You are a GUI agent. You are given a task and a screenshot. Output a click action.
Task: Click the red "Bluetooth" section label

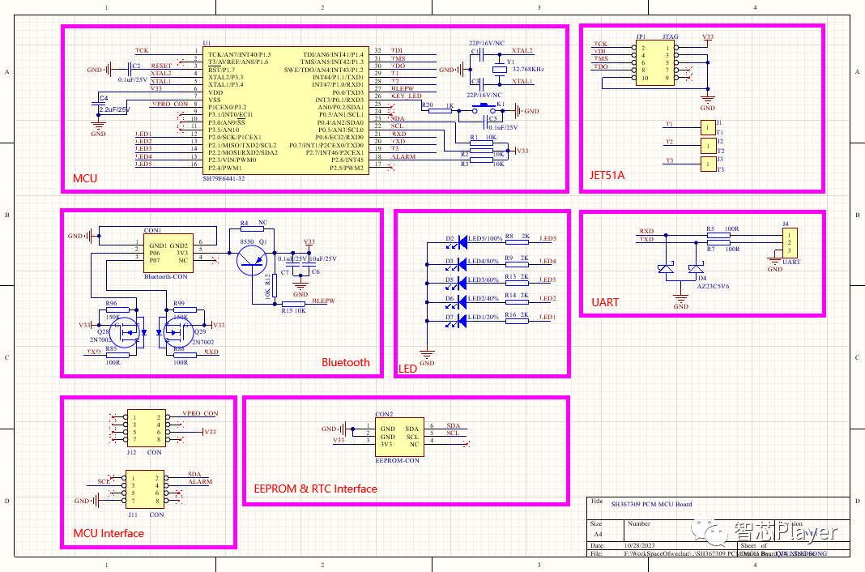click(345, 362)
